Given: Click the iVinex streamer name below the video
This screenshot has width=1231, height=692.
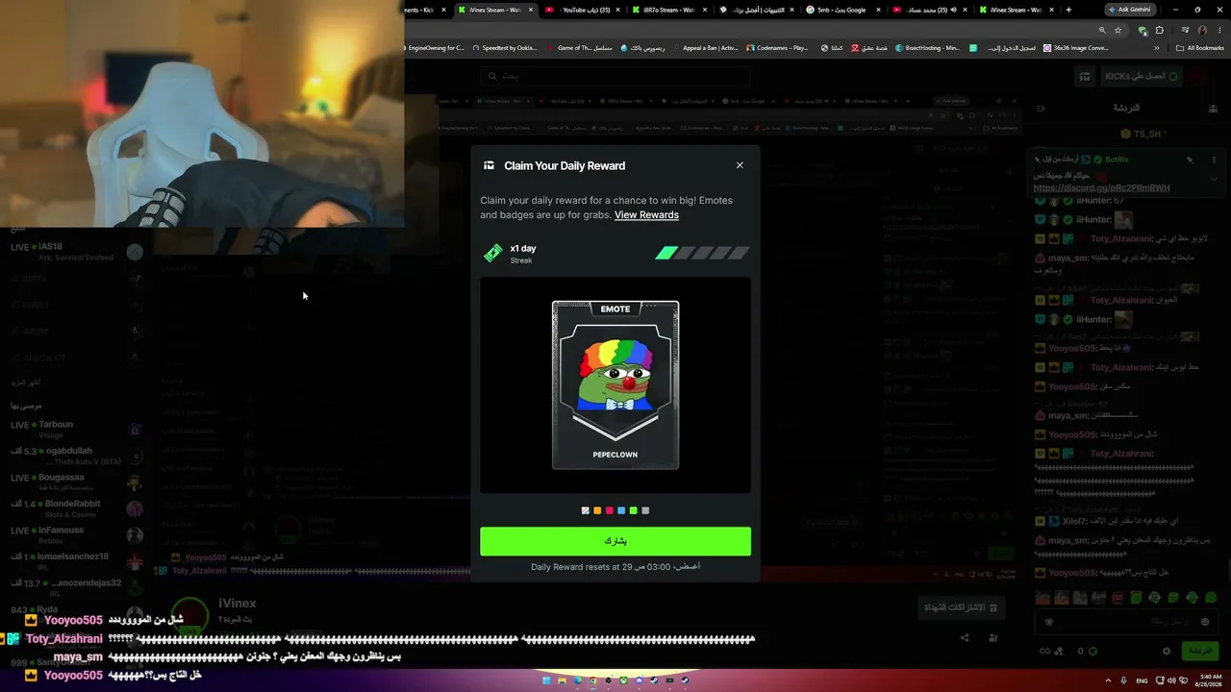Looking at the screenshot, I should tap(237, 604).
